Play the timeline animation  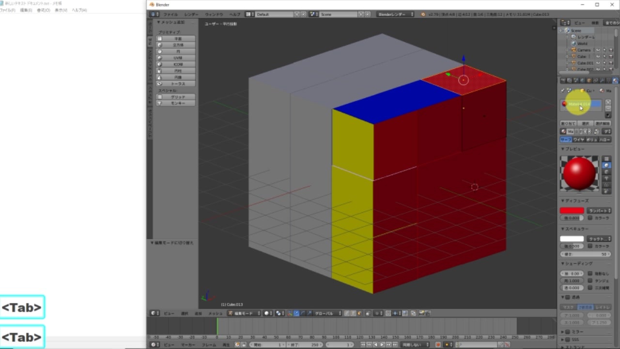pyautogui.click(x=382, y=345)
